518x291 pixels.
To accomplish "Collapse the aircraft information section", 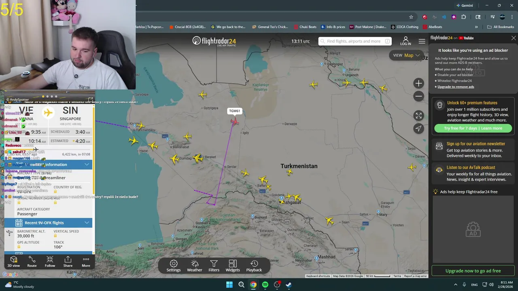I will [x=87, y=164].
